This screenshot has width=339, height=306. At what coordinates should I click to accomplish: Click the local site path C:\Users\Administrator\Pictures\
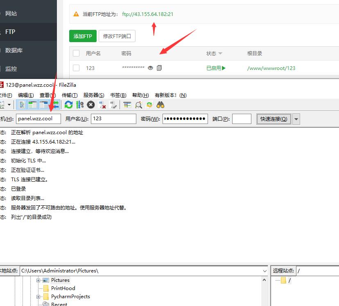tap(60, 271)
